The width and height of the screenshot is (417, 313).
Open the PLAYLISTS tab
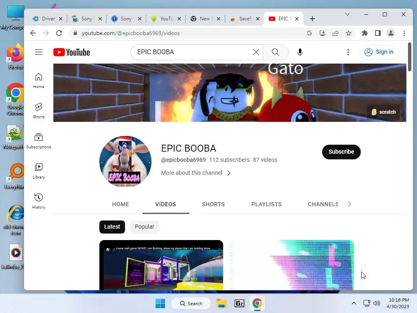pyautogui.click(x=266, y=204)
